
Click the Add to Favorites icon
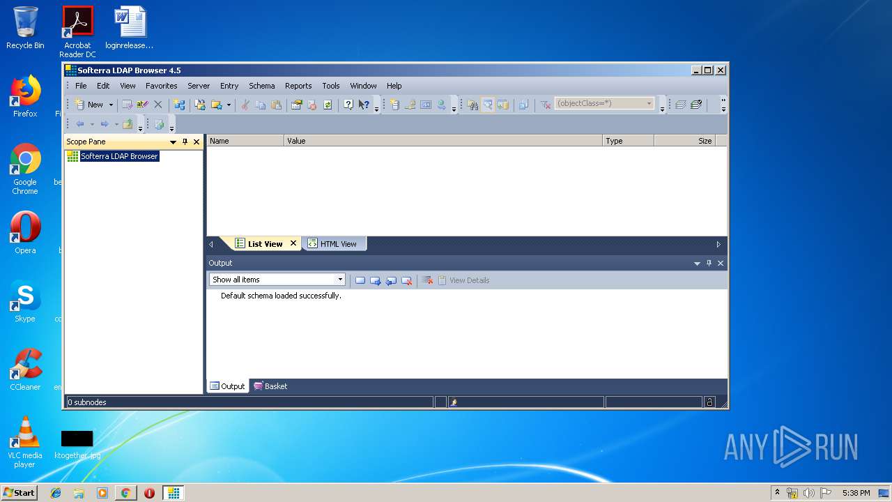[x=200, y=105]
